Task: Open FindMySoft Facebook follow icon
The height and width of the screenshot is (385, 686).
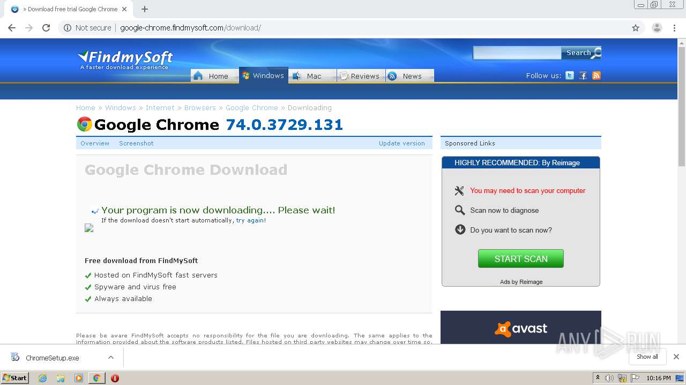Action: pyautogui.click(x=583, y=75)
